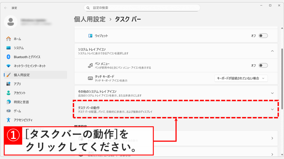Turn on the Widgets toggle
Screen dimensions: 284x159
(x=263, y=36)
